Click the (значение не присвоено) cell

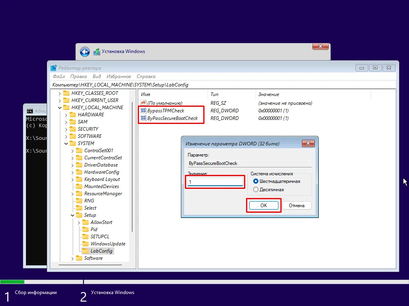pos(285,103)
